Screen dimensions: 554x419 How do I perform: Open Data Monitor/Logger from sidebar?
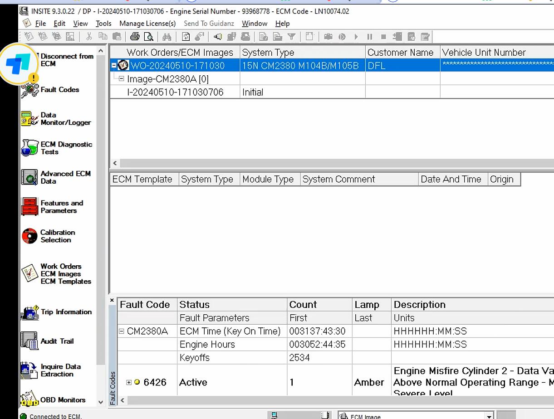pyautogui.click(x=55, y=119)
